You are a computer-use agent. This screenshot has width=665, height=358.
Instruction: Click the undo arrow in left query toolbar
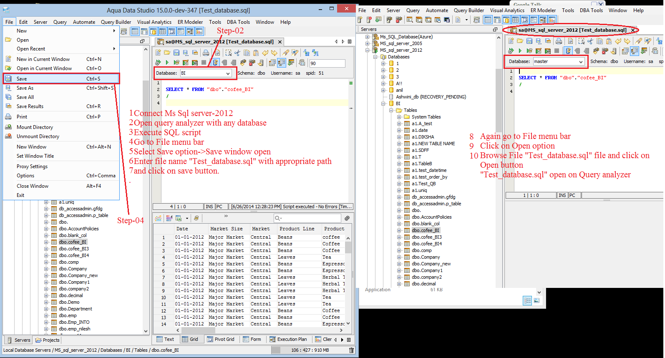pyautogui.click(x=265, y=53)
